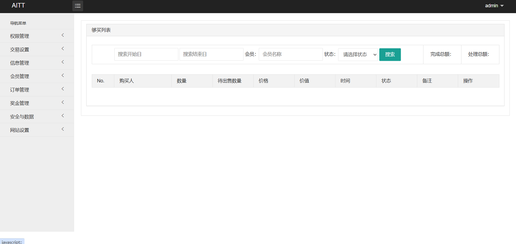Screen dimensions: 516x244
Task: Click the 搜索结束日 end date field
Action: [x=212, y=54]
